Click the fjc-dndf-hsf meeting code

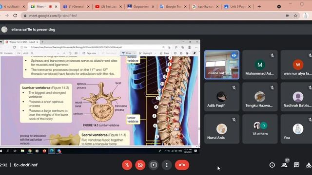25,165
